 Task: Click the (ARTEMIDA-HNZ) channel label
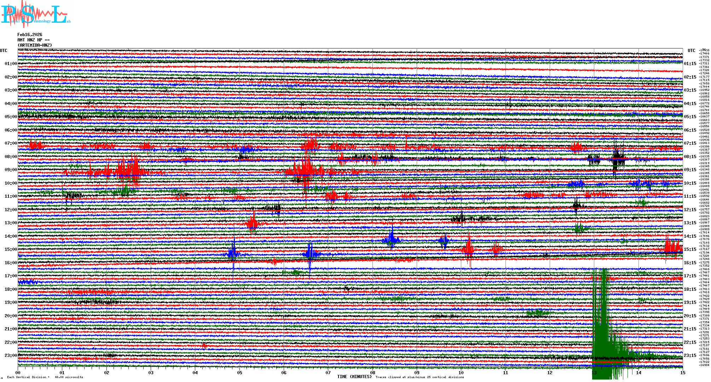[35, 45]
